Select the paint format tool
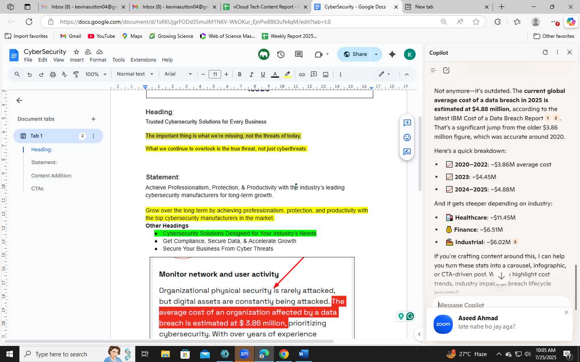 [76, 74]
